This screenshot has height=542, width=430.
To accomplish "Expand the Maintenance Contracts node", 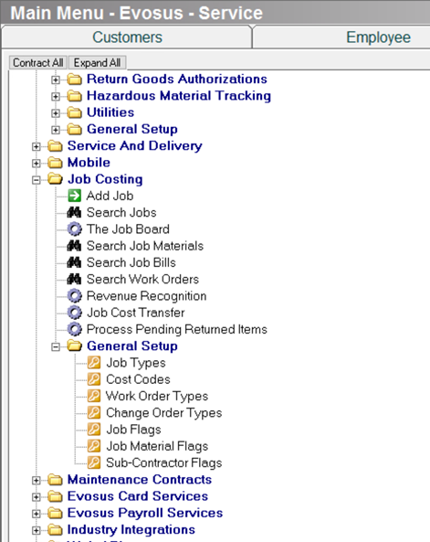I will [x=36, y=480].
